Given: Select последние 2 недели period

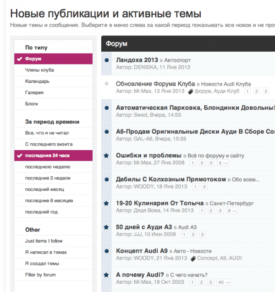Looking at the screenshot, I should (53, 178).
